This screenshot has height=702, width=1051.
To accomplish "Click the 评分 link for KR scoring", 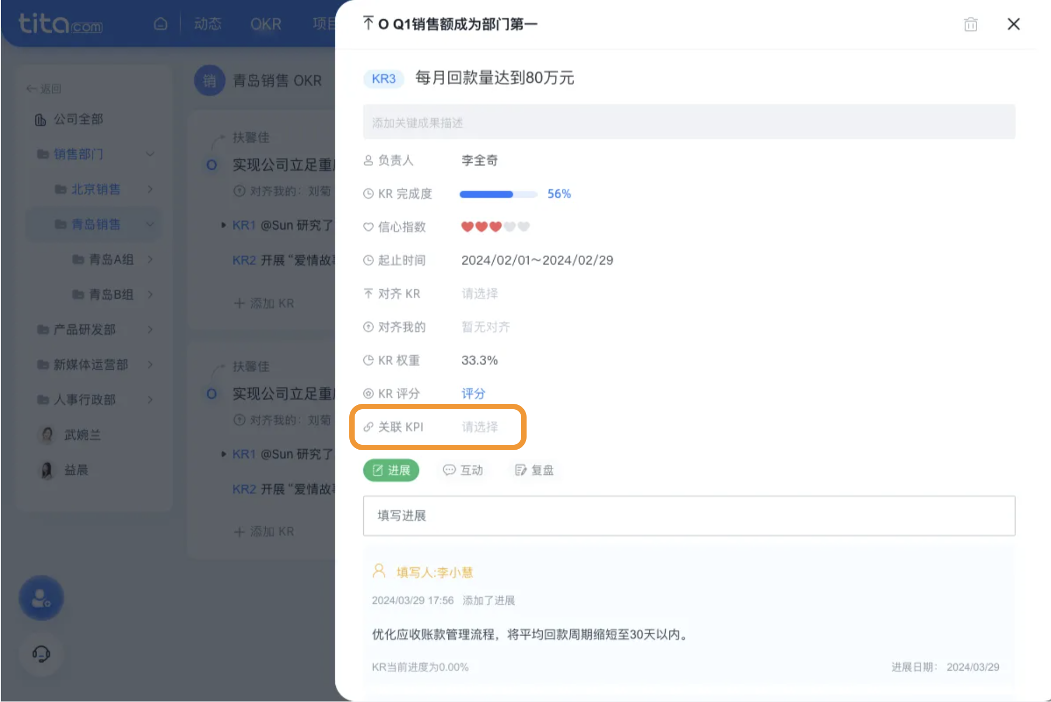I will pyautogui.click(x=474, y=393).
